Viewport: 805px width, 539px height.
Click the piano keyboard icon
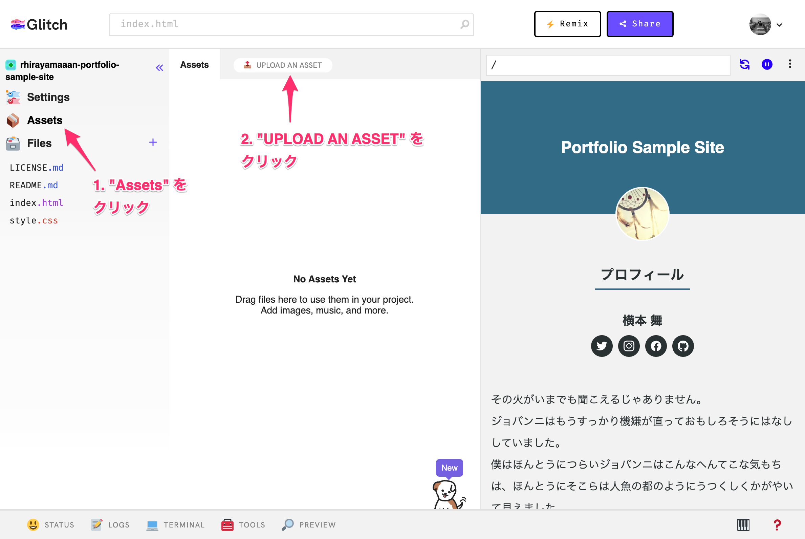[x=743, y=524]
